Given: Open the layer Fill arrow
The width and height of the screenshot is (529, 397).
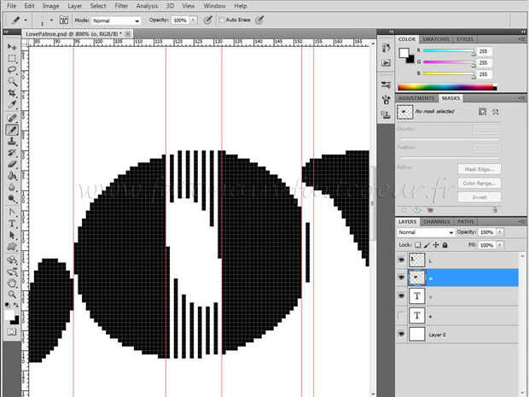Looking at the screenshot, I should pyautogui.click(x=500, y=245).
